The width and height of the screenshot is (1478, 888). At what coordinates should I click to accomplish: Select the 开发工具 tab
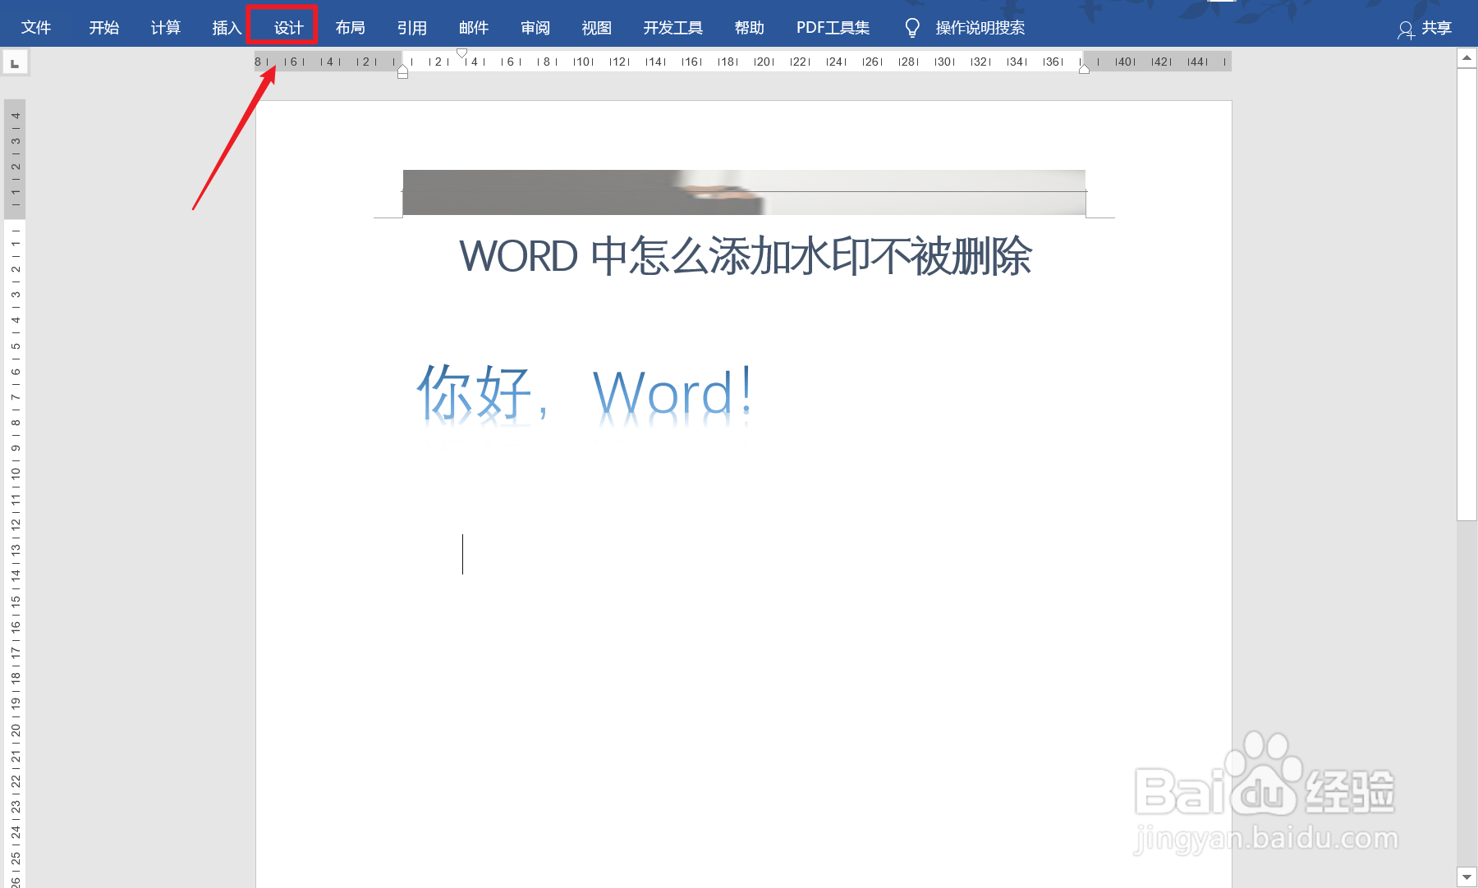click(672, 25)
